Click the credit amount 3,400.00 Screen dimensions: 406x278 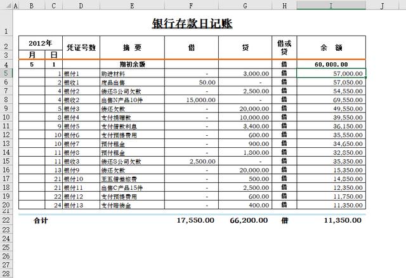point(245,126)
